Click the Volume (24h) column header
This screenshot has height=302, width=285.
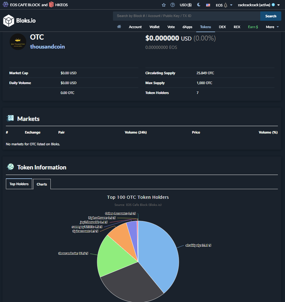(x=136, y=132)
